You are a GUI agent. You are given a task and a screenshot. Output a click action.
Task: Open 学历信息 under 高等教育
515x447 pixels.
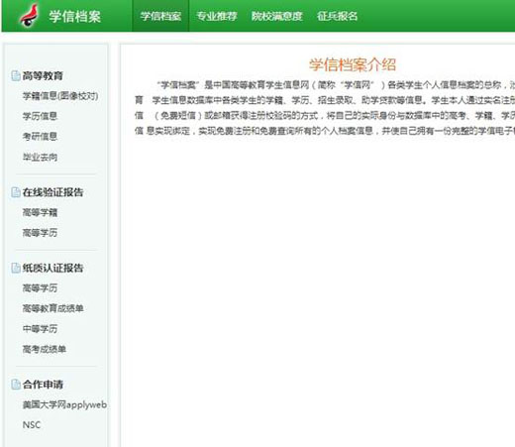click(x=40, y=116)
